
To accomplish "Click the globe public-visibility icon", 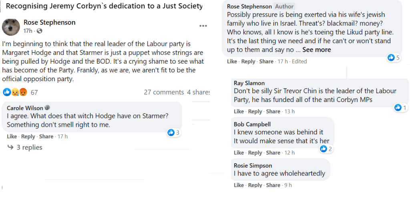I will (x=39, y=31).
